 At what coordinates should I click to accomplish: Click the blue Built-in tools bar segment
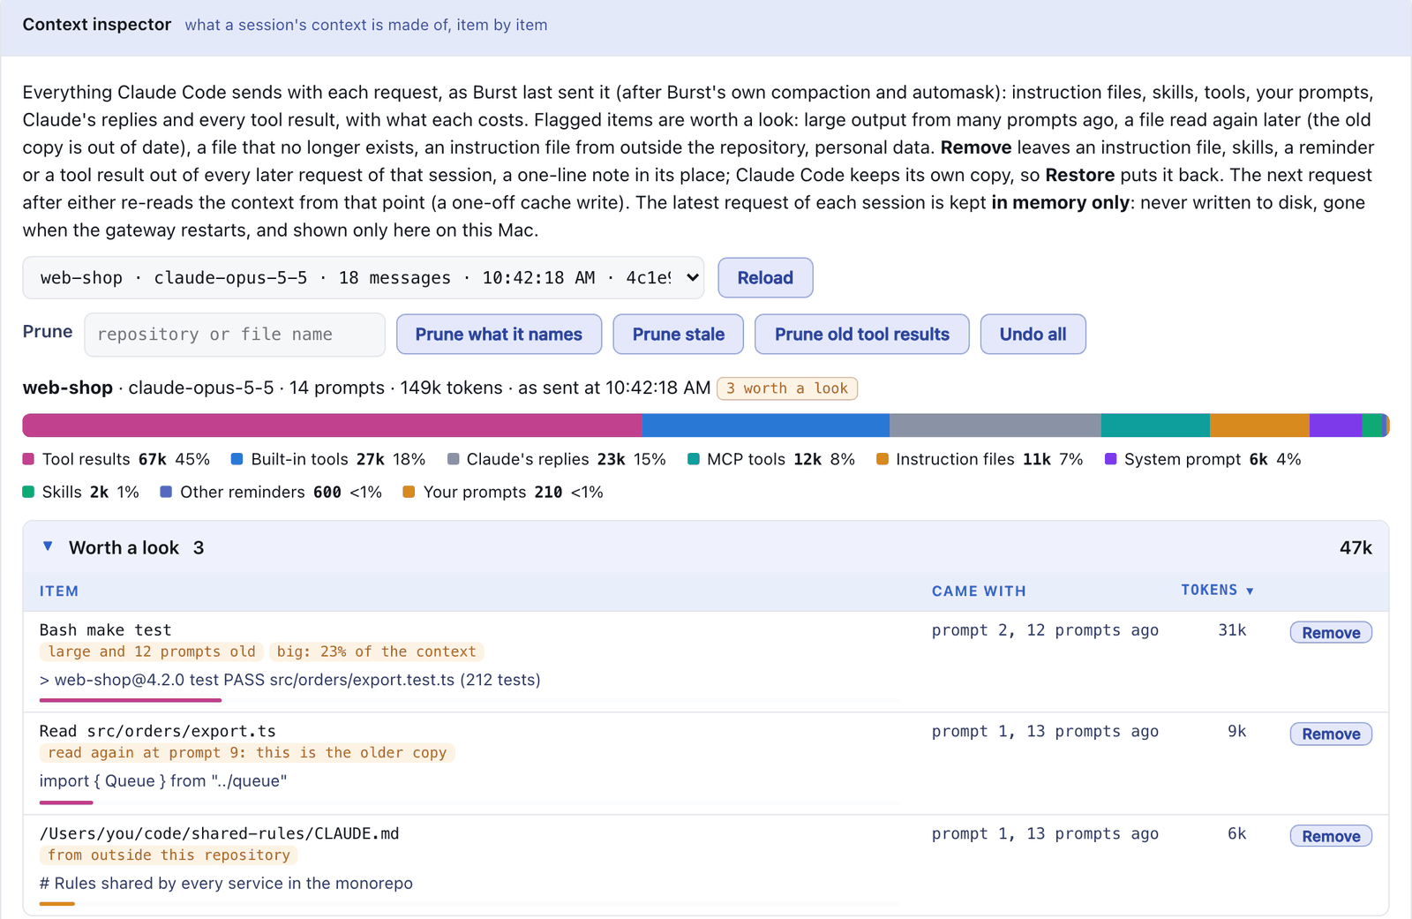click(766, 426)
